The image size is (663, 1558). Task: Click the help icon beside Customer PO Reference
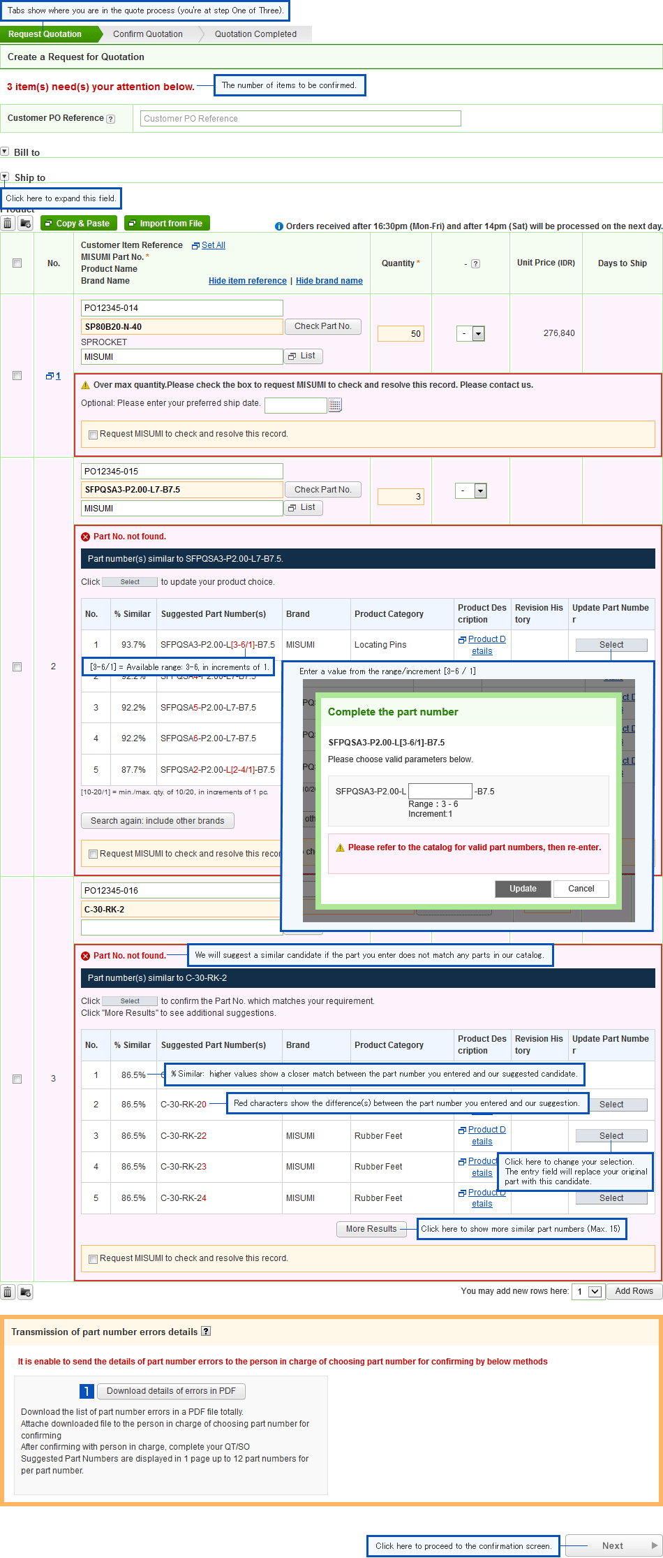click(110, 119)
